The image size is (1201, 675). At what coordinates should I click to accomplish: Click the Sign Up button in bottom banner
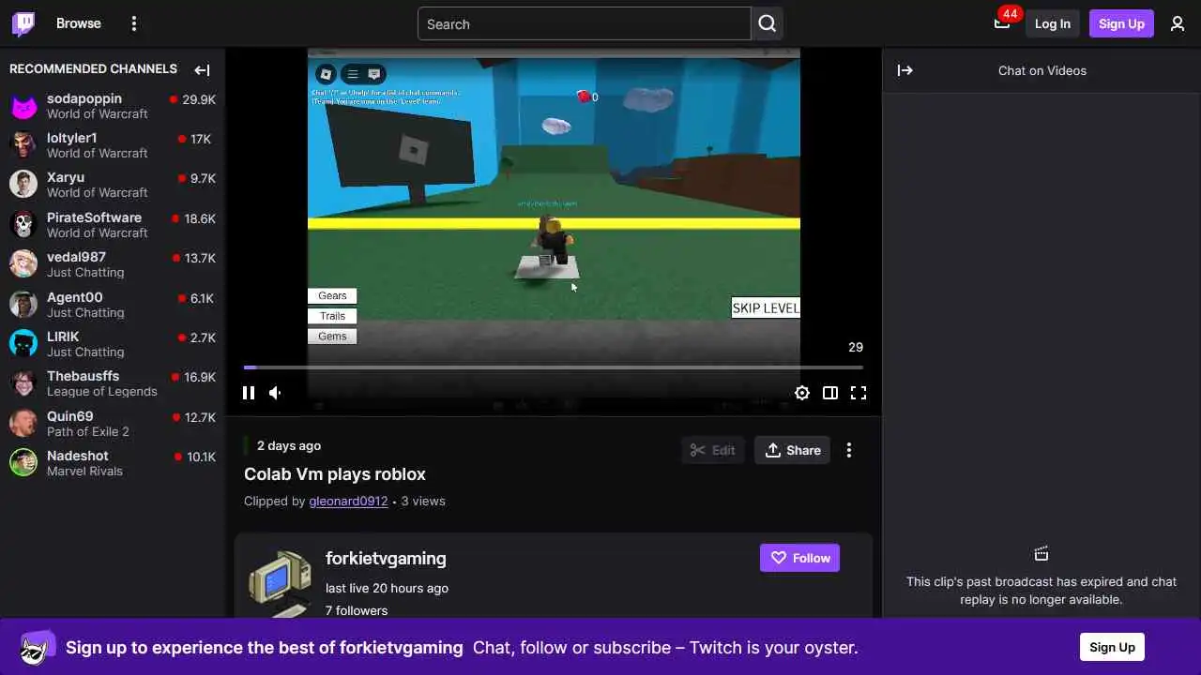[1112, 647]
